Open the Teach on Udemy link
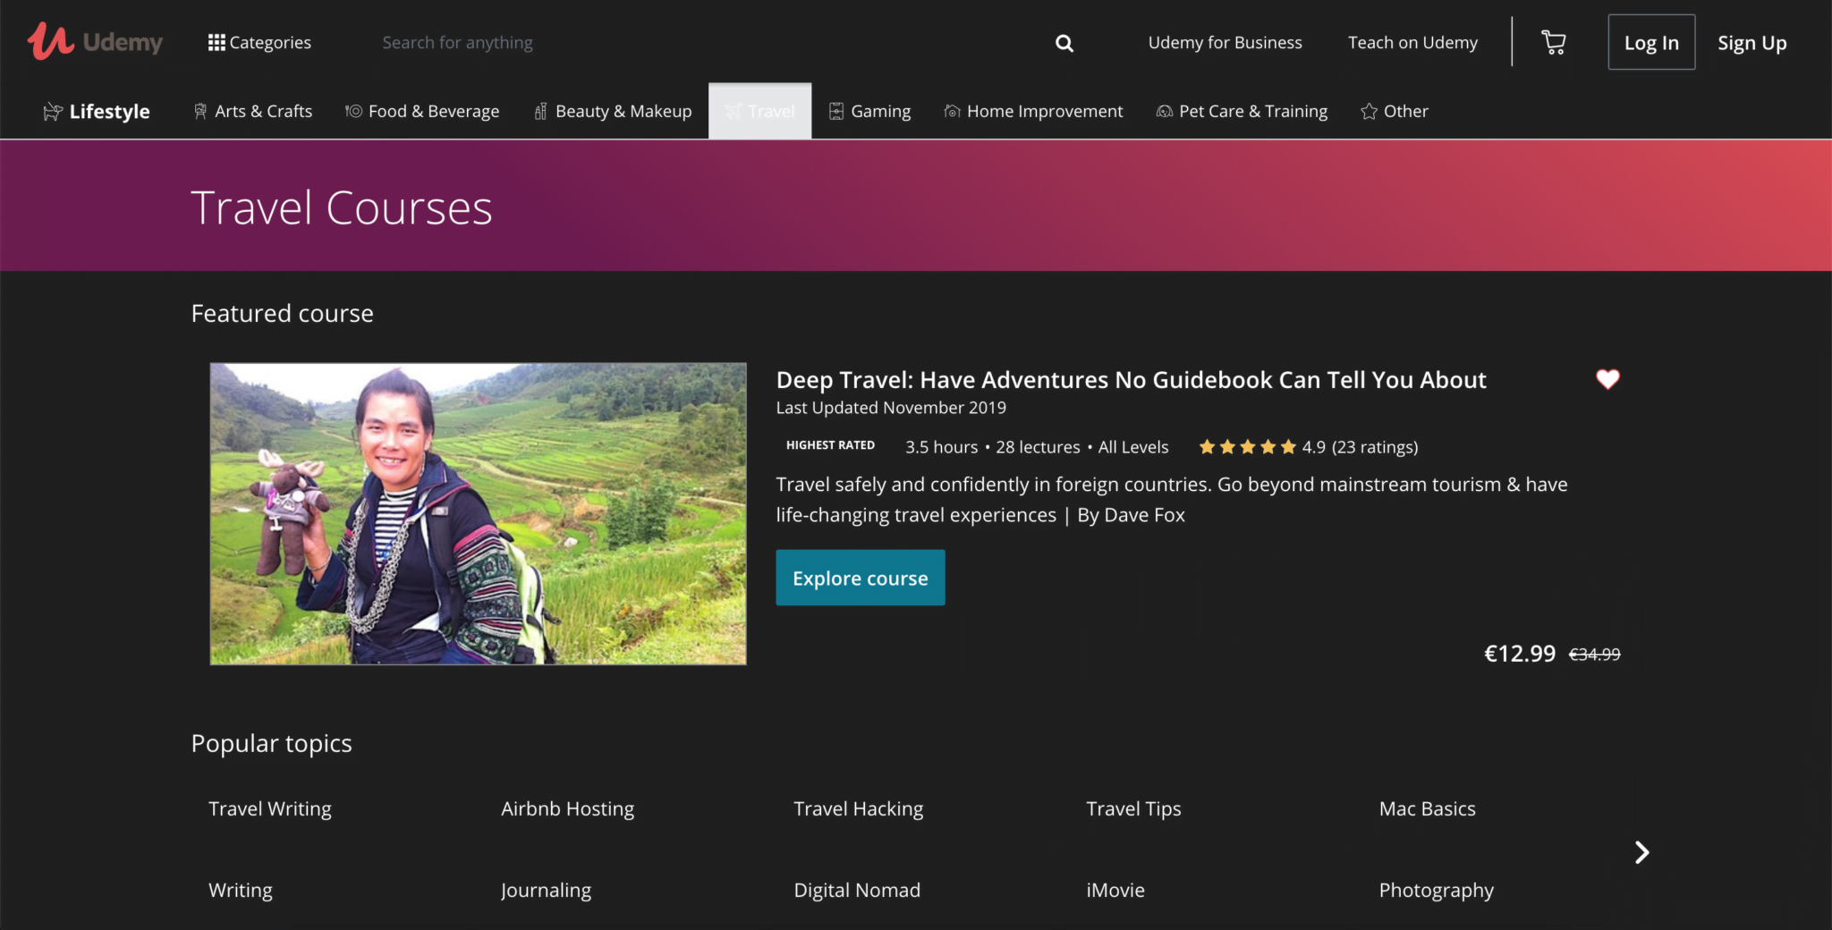The image size is (1832, 930). click(x=1412, y=41)
